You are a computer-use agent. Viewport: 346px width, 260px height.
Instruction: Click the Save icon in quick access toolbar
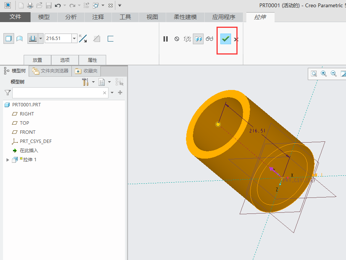pos(49,5)
